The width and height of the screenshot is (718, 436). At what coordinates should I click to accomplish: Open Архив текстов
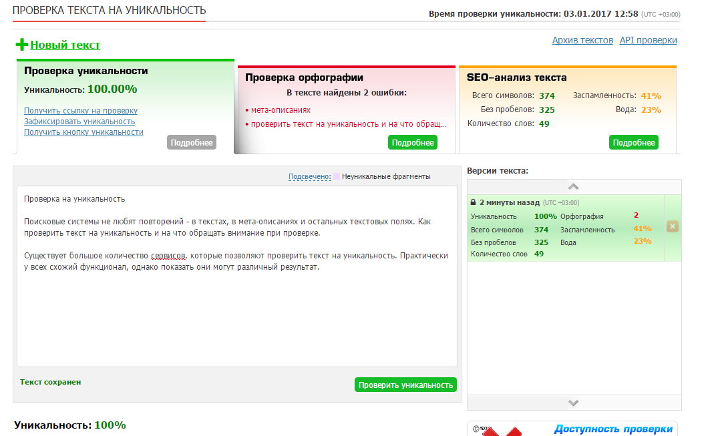click(582, 40)
